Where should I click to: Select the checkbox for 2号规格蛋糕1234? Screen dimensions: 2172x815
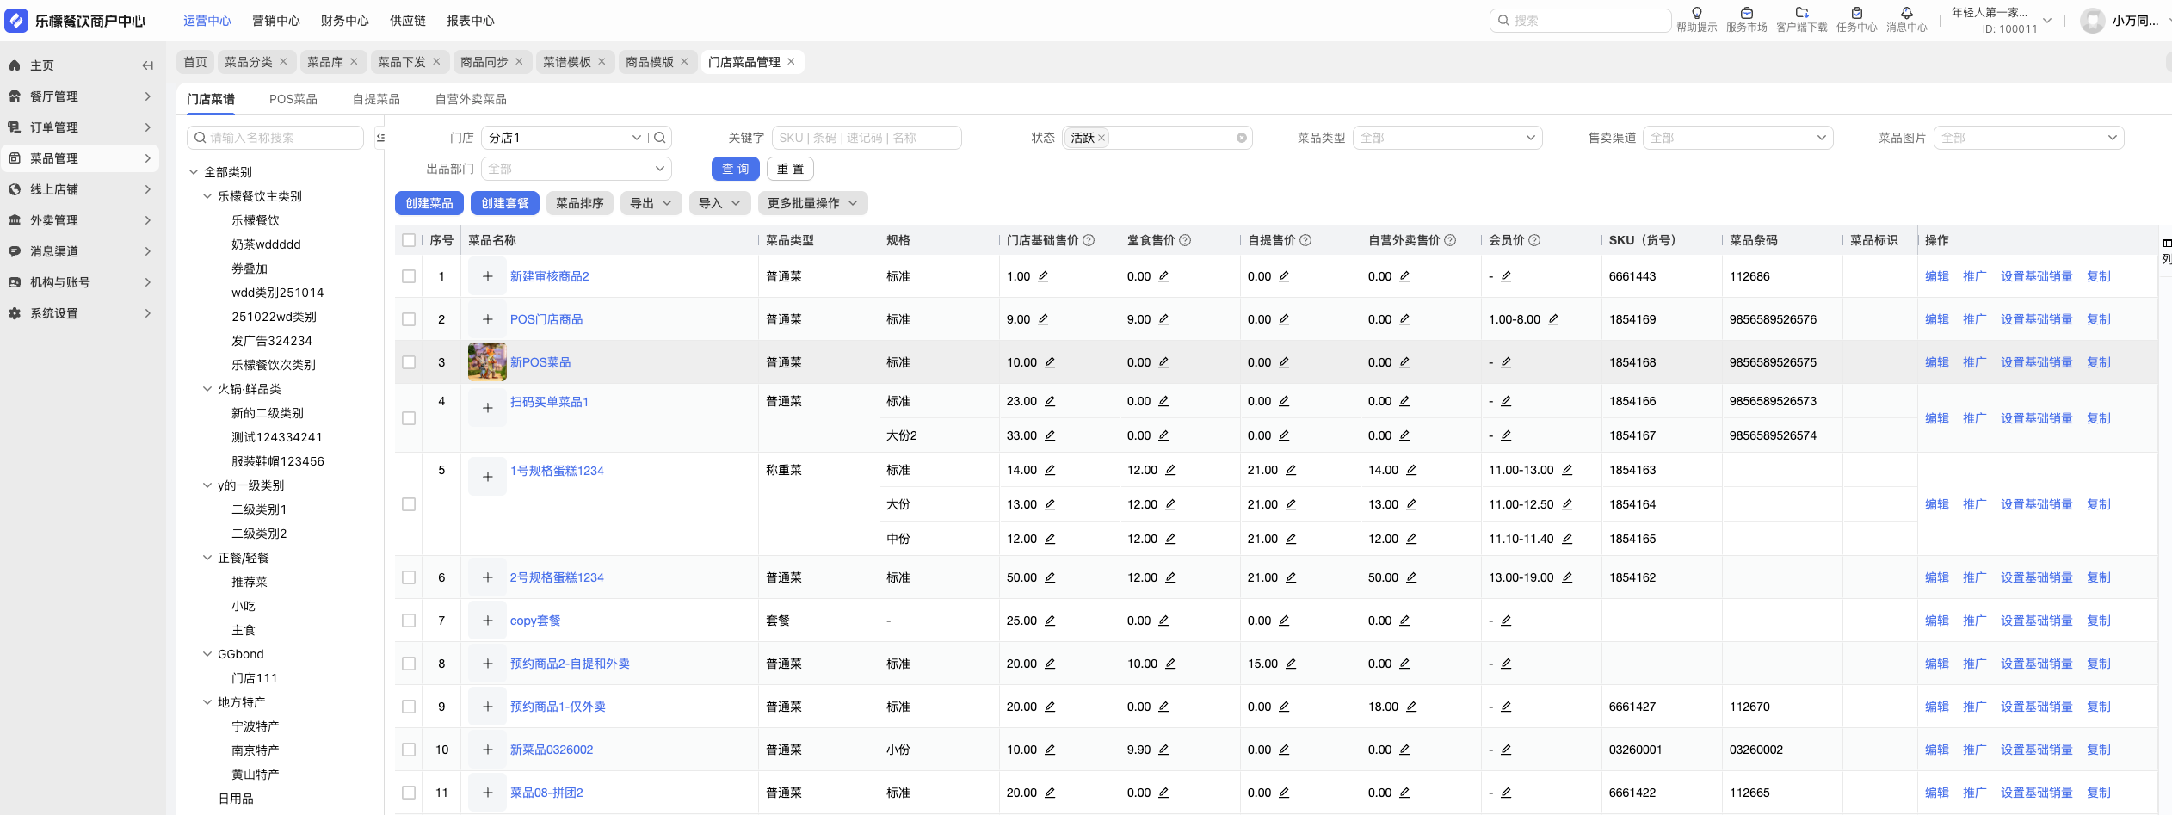409,577
